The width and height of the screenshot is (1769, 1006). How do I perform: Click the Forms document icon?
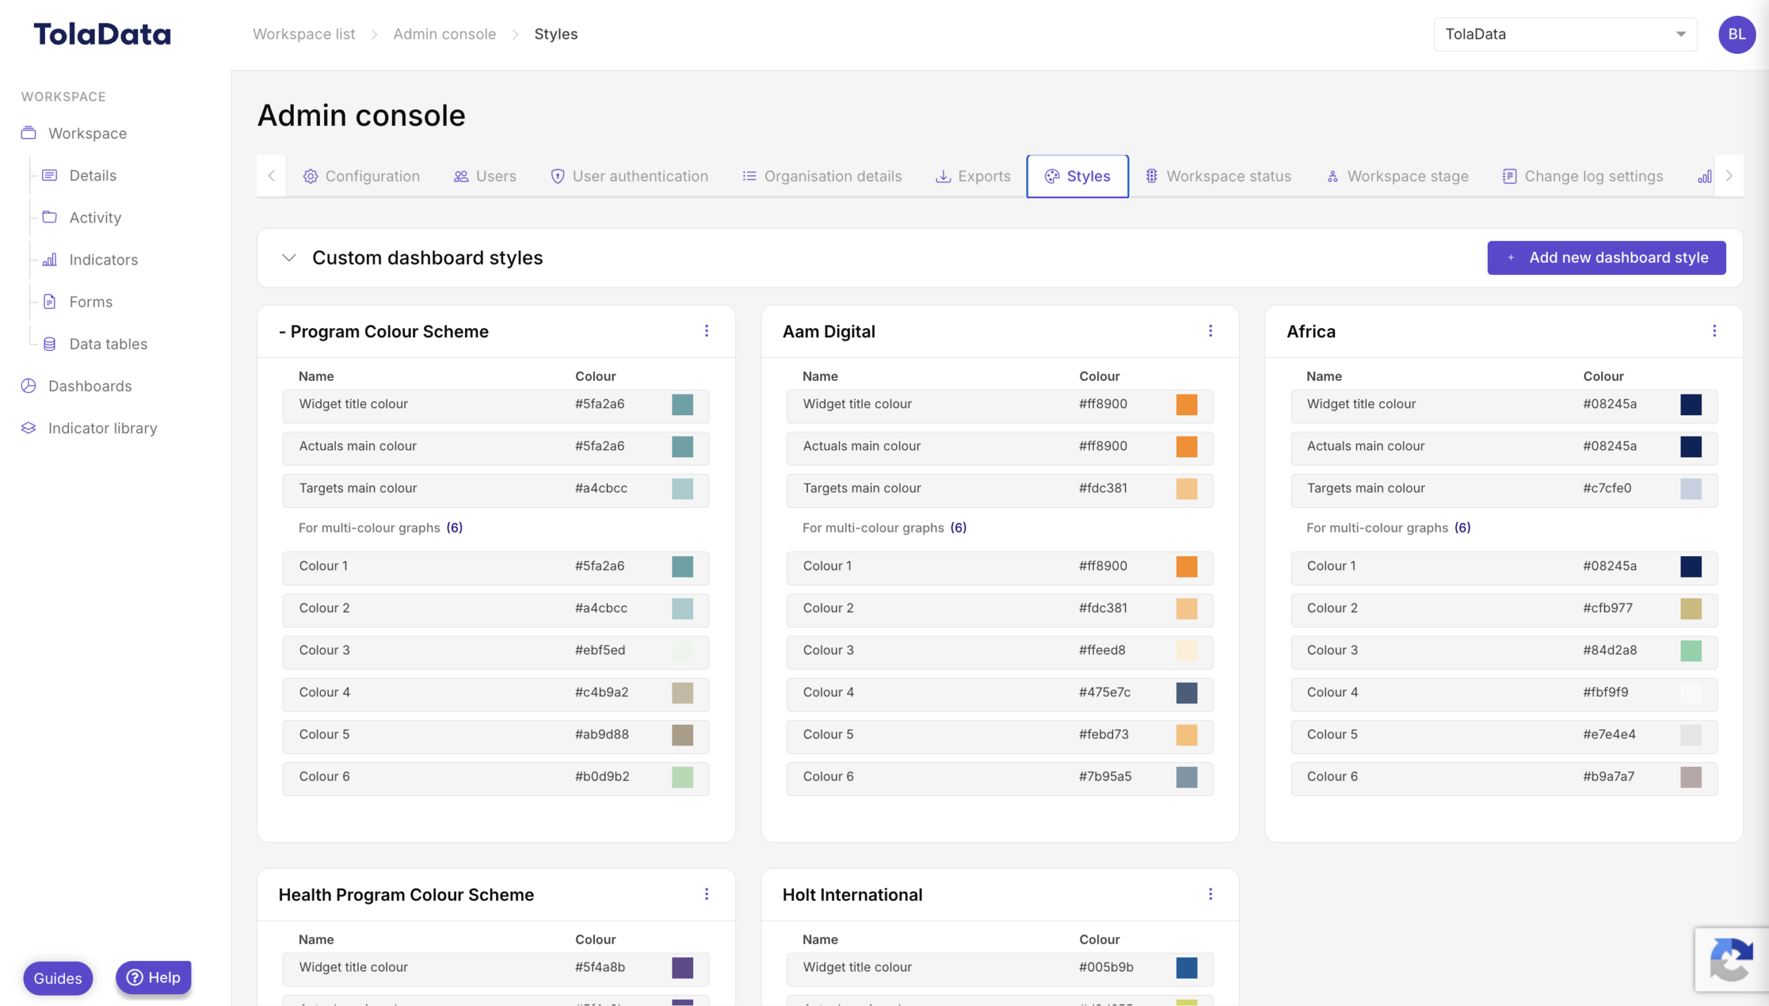[50, 302]
